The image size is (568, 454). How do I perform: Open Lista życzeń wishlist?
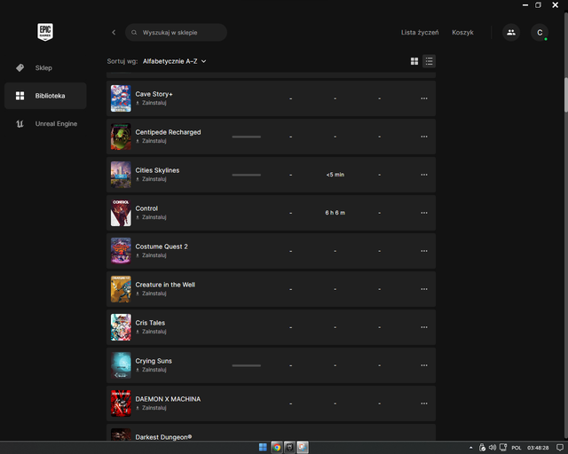420,33
